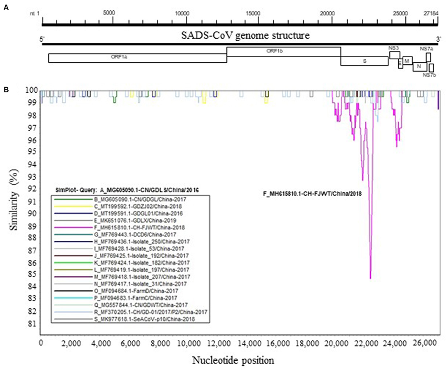
Task: Click legend entry H_MF769436.1-Isolate_250
Action: pyautogui.click(x=142, y=242)
